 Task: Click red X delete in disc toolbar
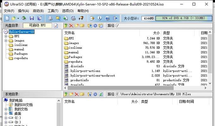tap(71, 26)
